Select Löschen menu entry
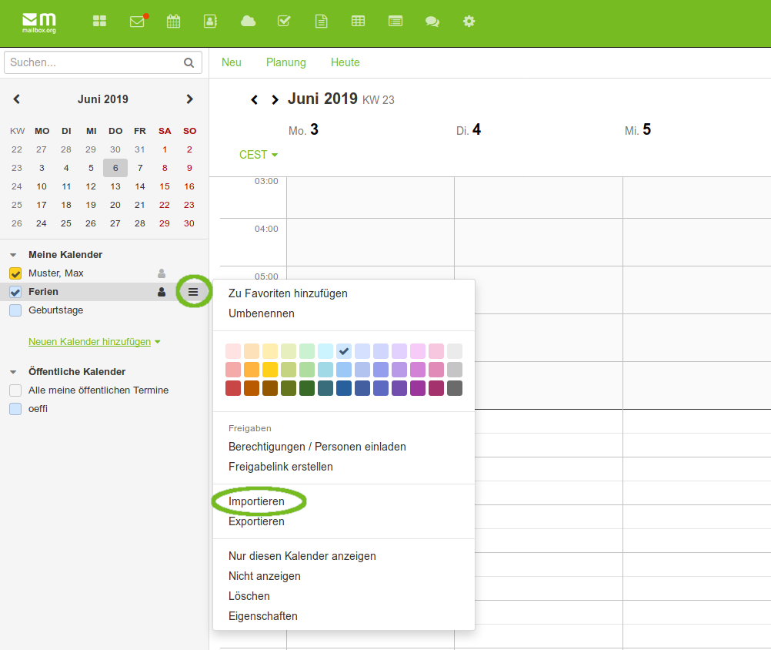The image size is (771, 650). click(249, 596)
